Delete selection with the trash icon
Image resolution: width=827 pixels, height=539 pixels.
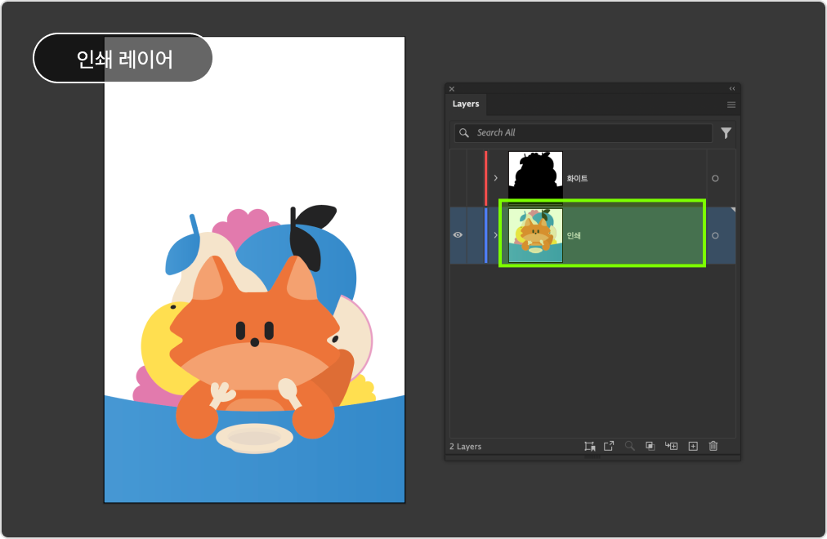(713, 446)
